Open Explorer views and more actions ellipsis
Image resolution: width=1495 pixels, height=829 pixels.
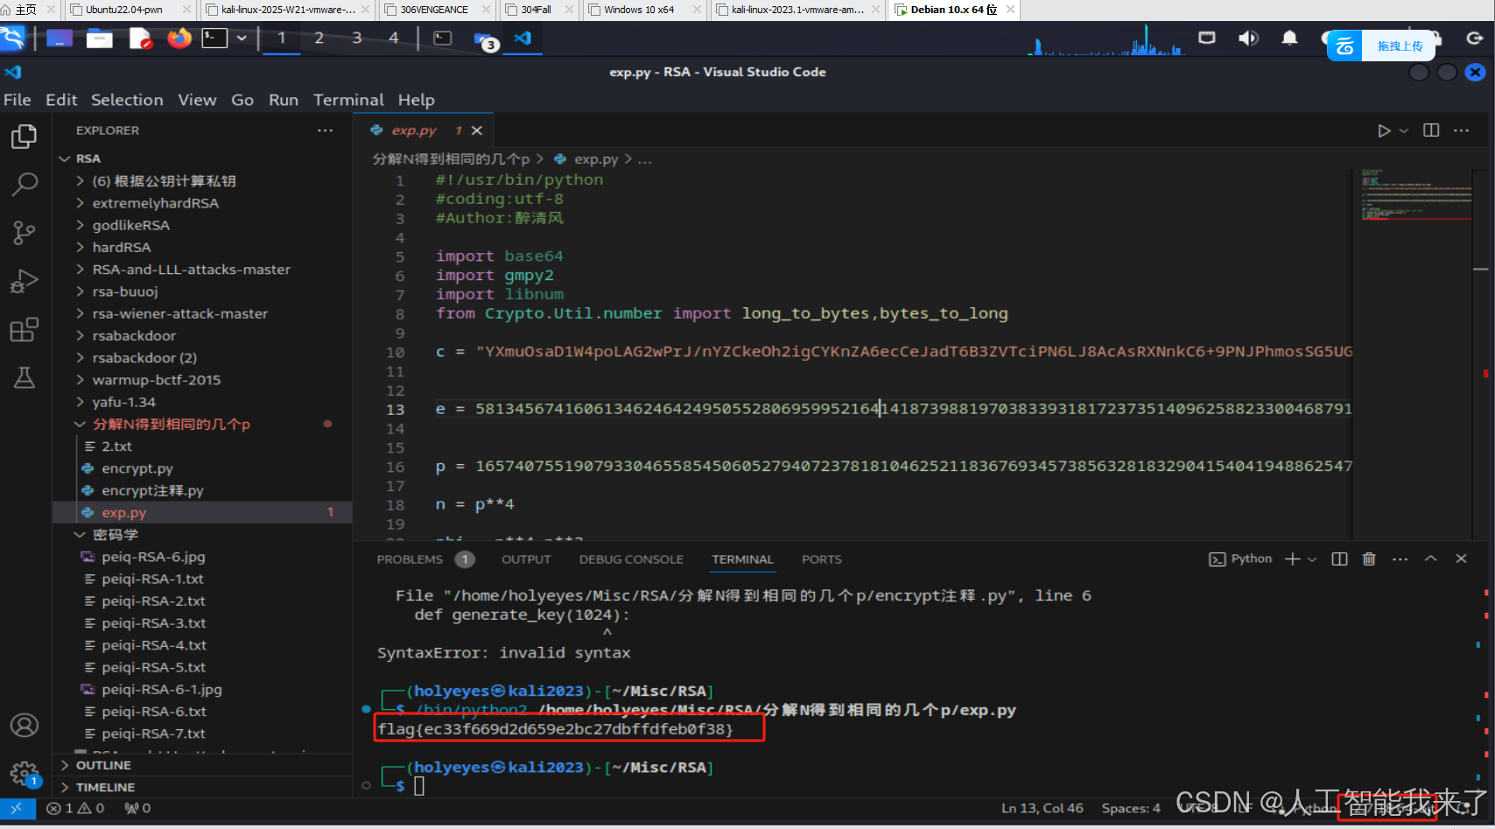click(326, 130)
